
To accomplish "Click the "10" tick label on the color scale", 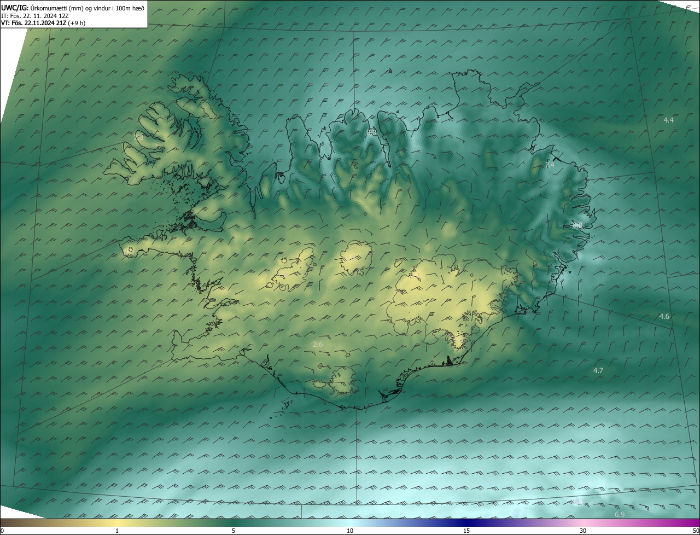I will tap(350, 531).
